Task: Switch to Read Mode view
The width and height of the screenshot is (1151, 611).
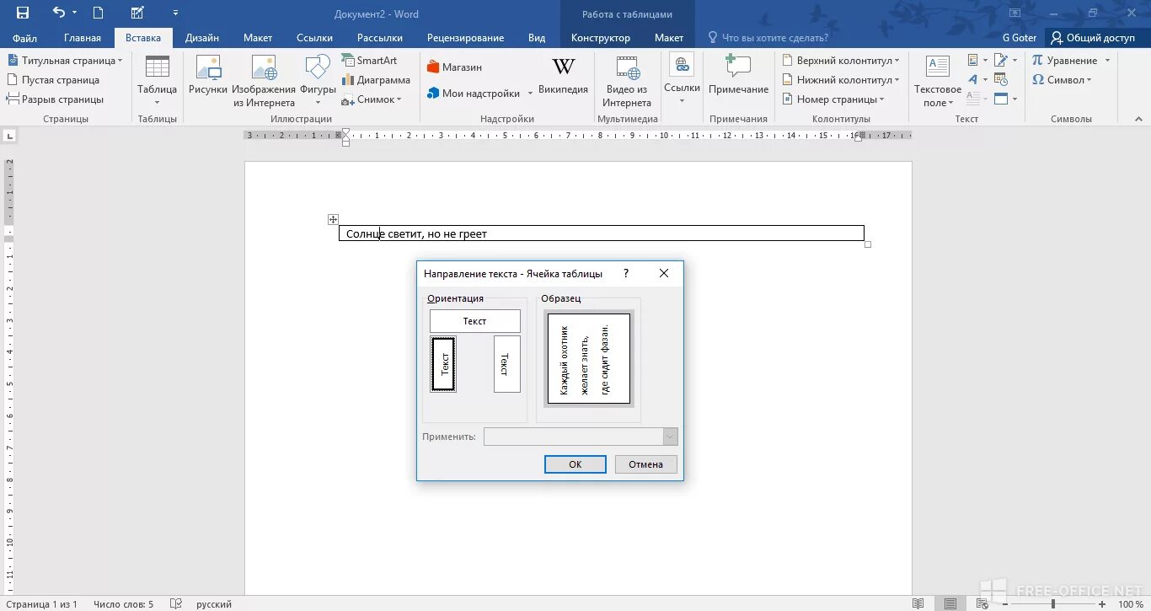Action: (918, 603)
